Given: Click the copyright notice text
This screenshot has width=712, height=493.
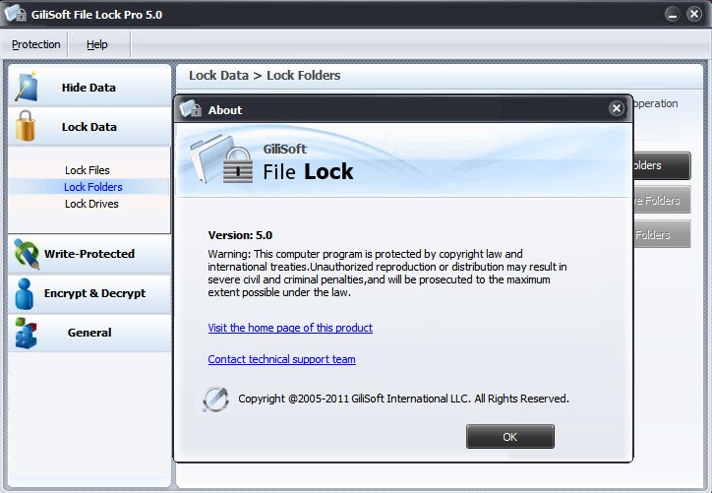Looking at the screenshot, I should tap(403, 399).
